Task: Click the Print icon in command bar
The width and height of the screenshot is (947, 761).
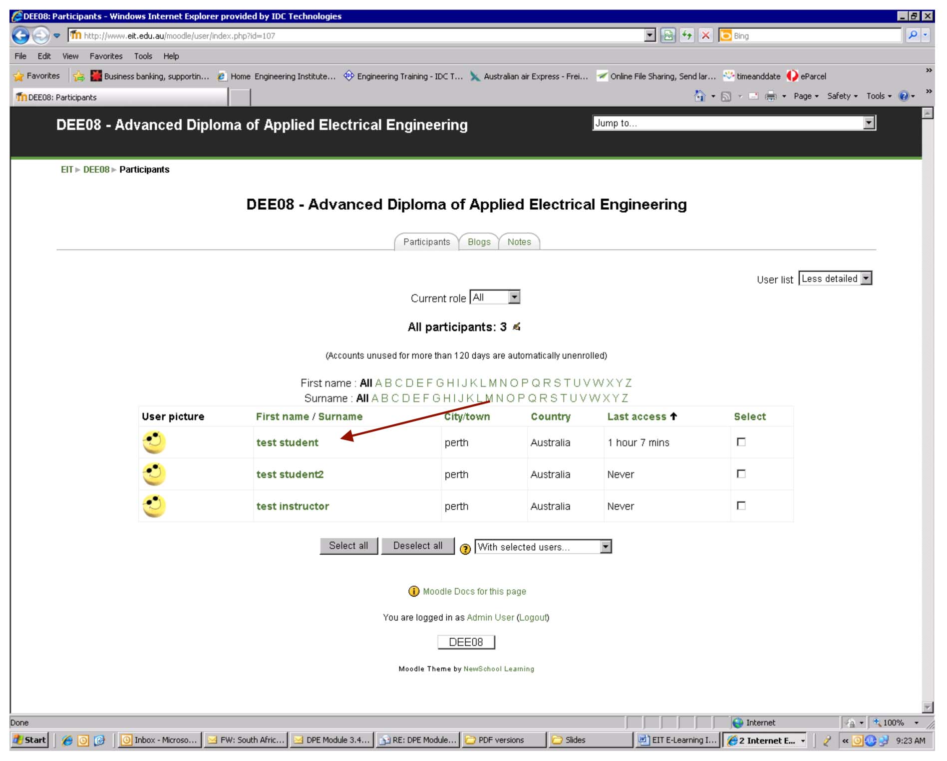Action: coord(771,96)
